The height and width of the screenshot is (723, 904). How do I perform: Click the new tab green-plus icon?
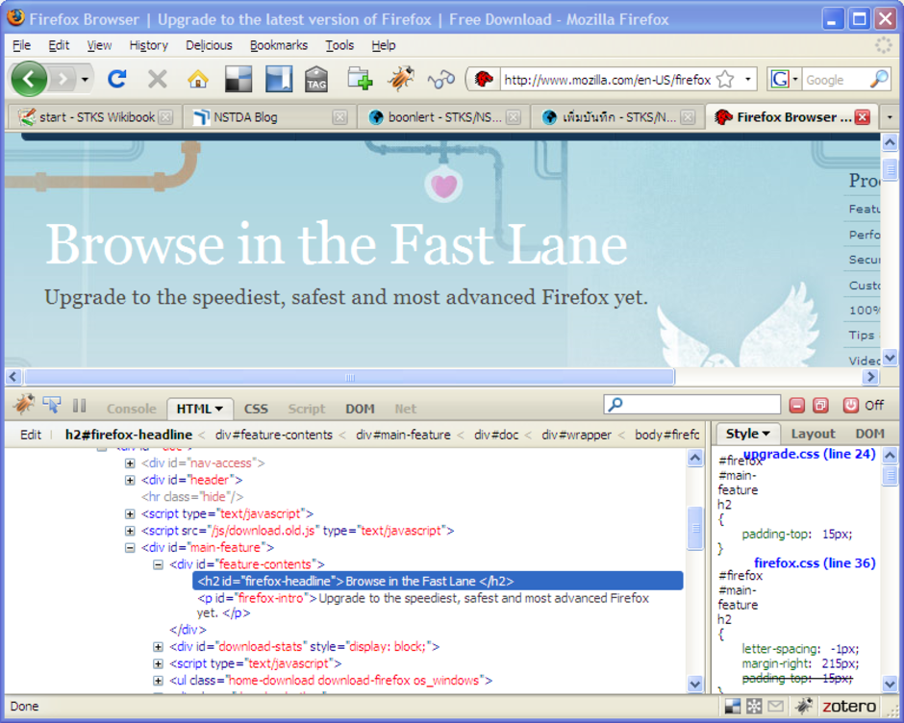point(361,79)
